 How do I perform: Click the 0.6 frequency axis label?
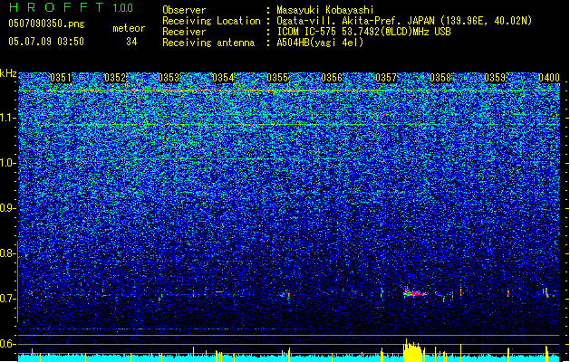[7, 344]
